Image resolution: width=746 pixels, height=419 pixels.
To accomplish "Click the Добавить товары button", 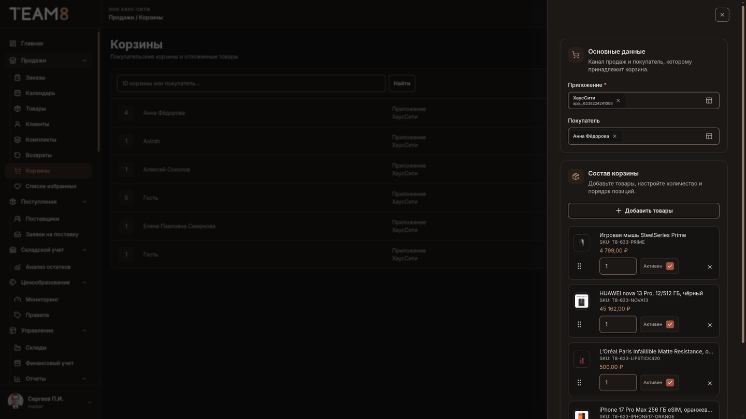I will (643, 211).
